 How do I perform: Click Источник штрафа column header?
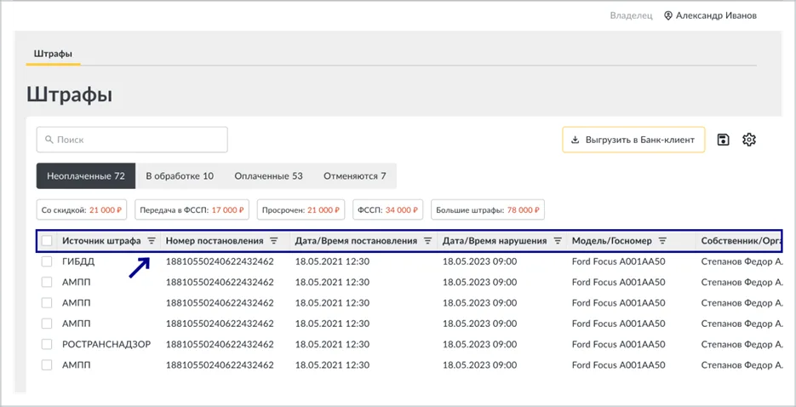coord(101,241)
